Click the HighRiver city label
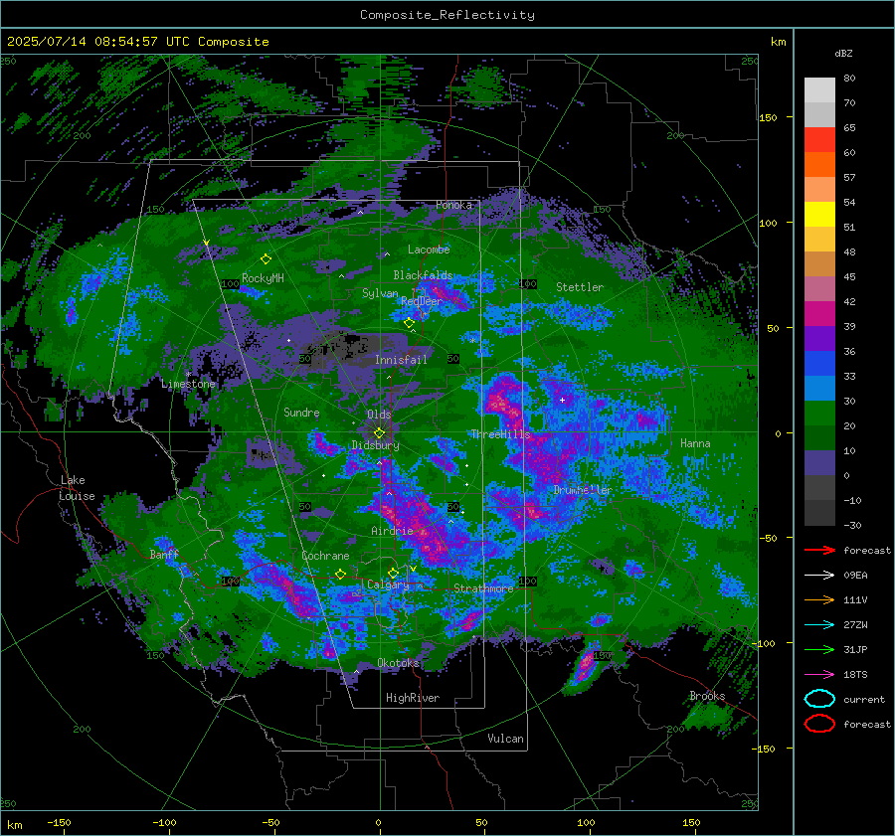Screen dimensions: 895x836 point(413,698)
